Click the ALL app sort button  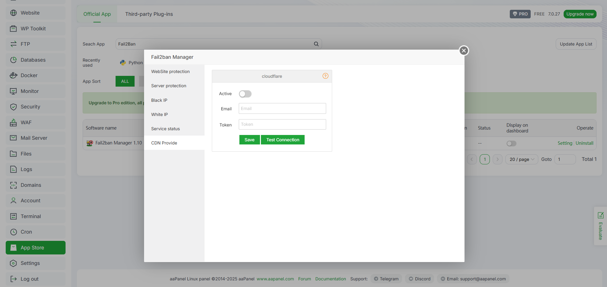tap(125, 81)
